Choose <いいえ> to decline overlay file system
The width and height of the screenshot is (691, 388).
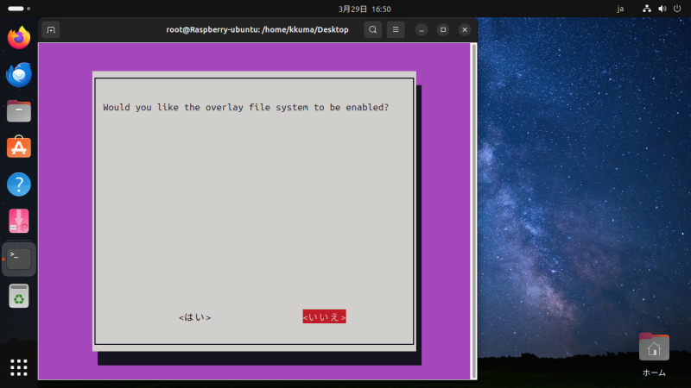(324, 317)
